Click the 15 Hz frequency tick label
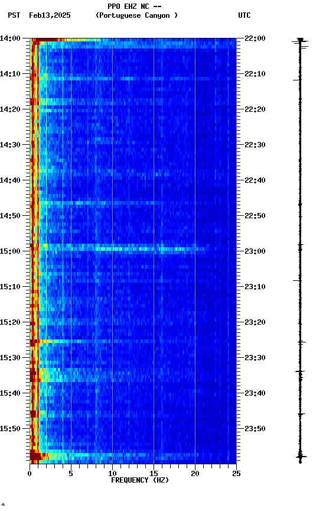Image resolution: width=326 pixels, height=511 pixels. 154,474
